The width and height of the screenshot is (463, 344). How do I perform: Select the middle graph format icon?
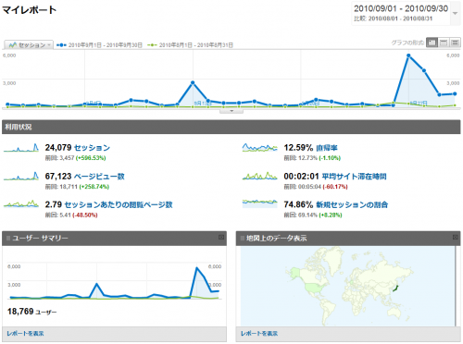(x=444, y=43)
